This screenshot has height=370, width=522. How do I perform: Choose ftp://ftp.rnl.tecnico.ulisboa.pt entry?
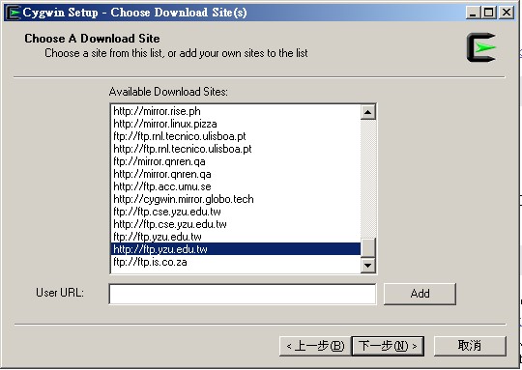pyautogui.click(x=235, y=136)
